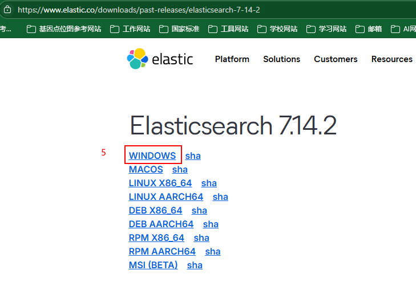Download the RPM X86_64 package
The image size is (416, 303).
[156, 238]
